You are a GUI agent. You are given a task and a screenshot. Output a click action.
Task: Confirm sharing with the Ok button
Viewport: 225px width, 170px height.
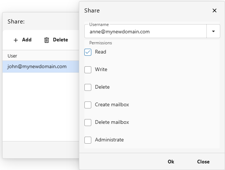(171, 162)
